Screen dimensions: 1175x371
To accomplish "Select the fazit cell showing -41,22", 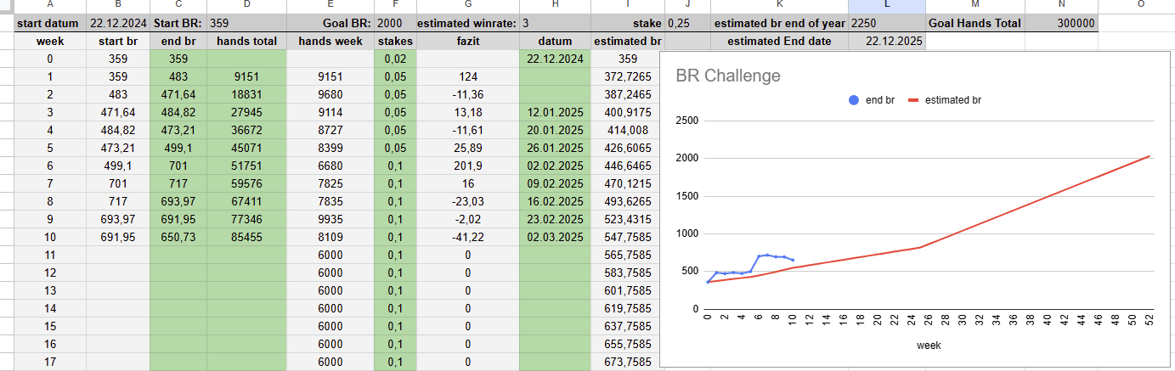I will pos(468,237).
